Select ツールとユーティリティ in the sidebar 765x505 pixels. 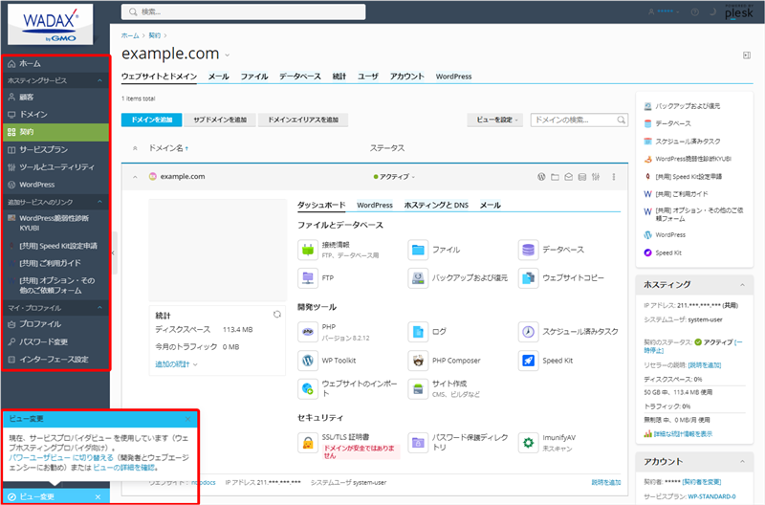55,167
